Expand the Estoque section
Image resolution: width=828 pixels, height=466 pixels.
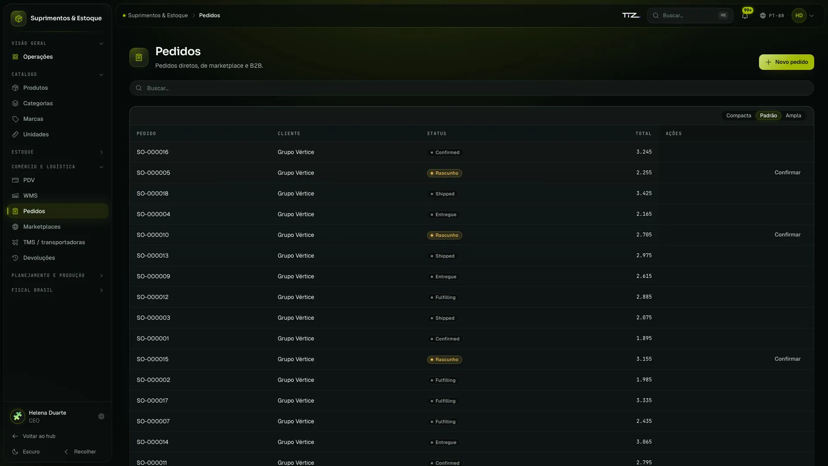point(57,152)
